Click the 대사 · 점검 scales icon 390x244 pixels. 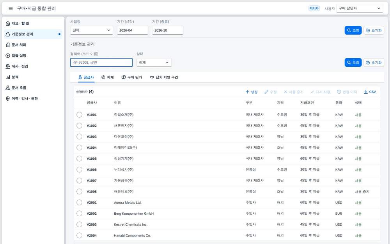[8, 66]
